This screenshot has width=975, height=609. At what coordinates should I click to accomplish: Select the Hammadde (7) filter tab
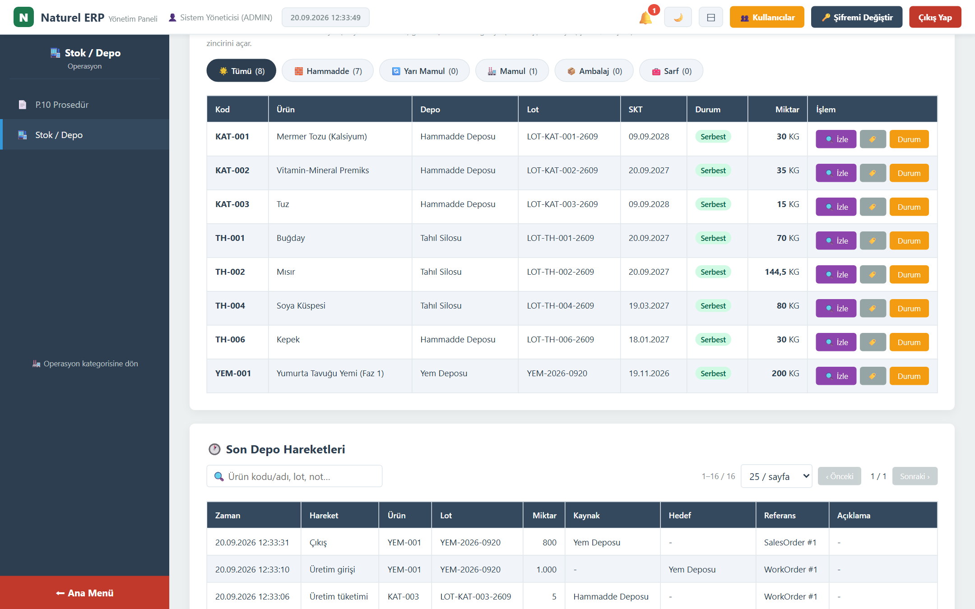[x=328, y=71]
